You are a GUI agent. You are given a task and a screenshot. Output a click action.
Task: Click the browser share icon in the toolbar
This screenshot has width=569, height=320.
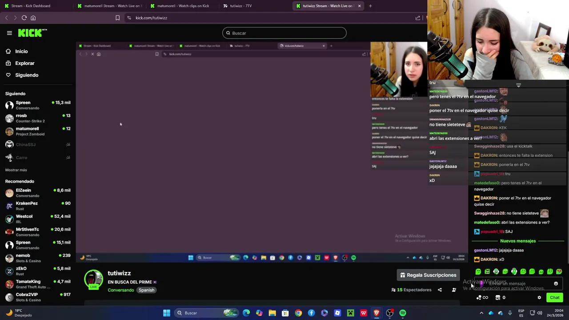418,18
